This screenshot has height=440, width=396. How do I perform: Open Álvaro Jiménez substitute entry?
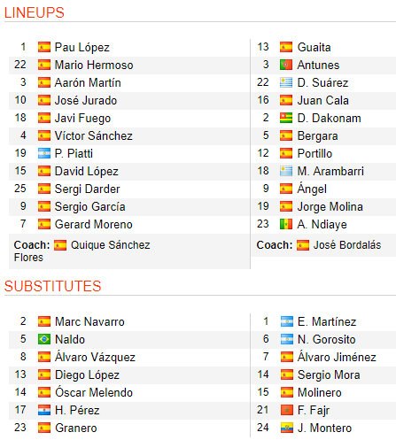[337, 357]
